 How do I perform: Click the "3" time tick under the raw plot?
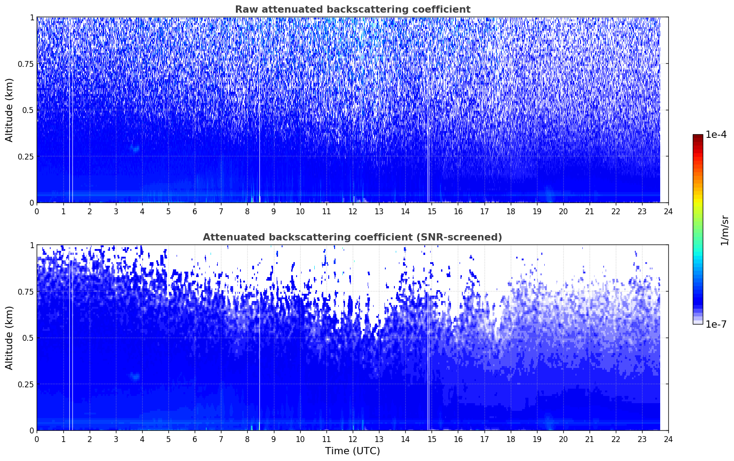click(116, 211)
